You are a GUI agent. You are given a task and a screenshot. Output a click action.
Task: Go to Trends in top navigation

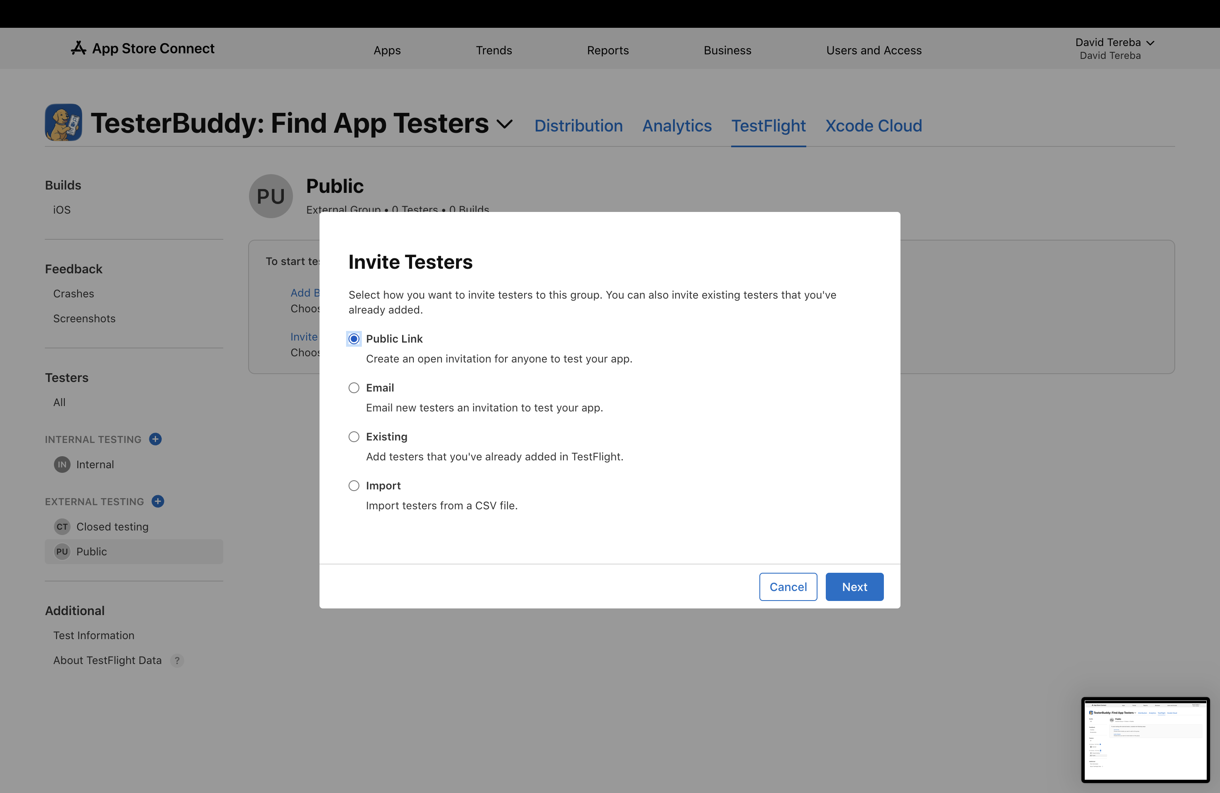(494, 50)
